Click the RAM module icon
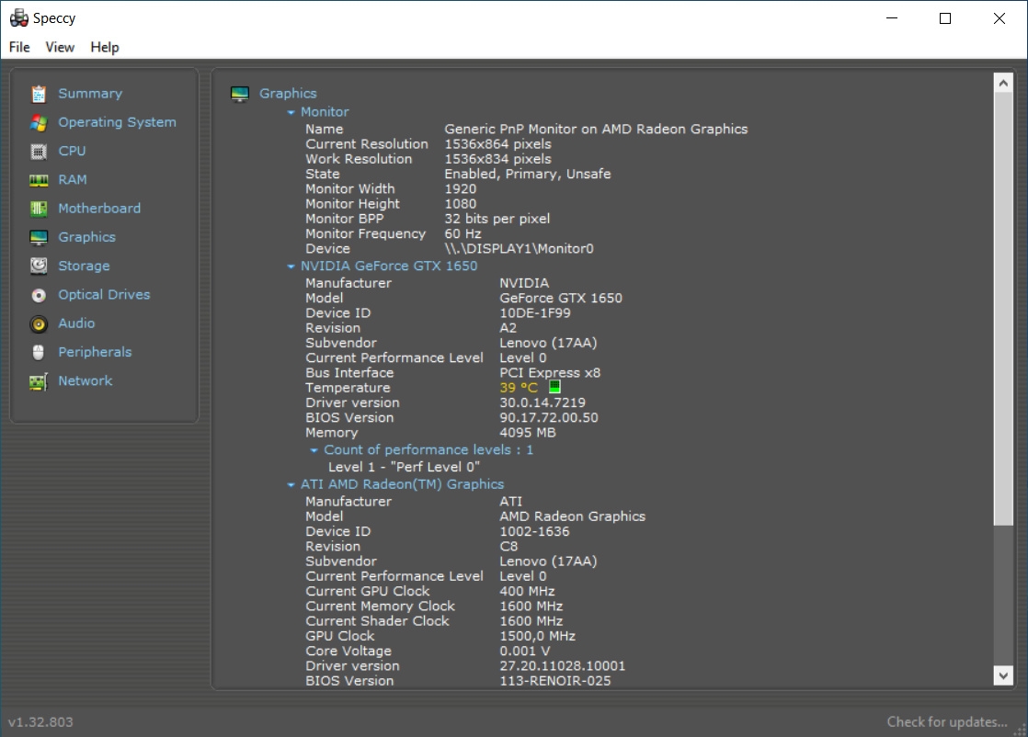This screenshot has height=737, width=1028. 39,180
